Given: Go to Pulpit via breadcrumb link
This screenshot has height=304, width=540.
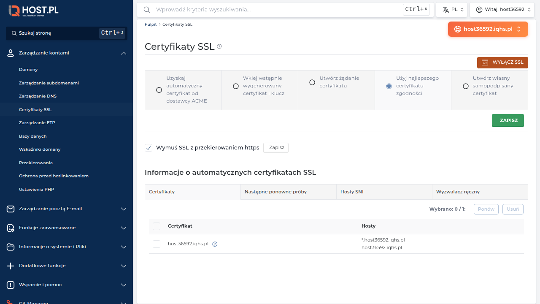Looking at the screenshot, I should pos(151,24).
